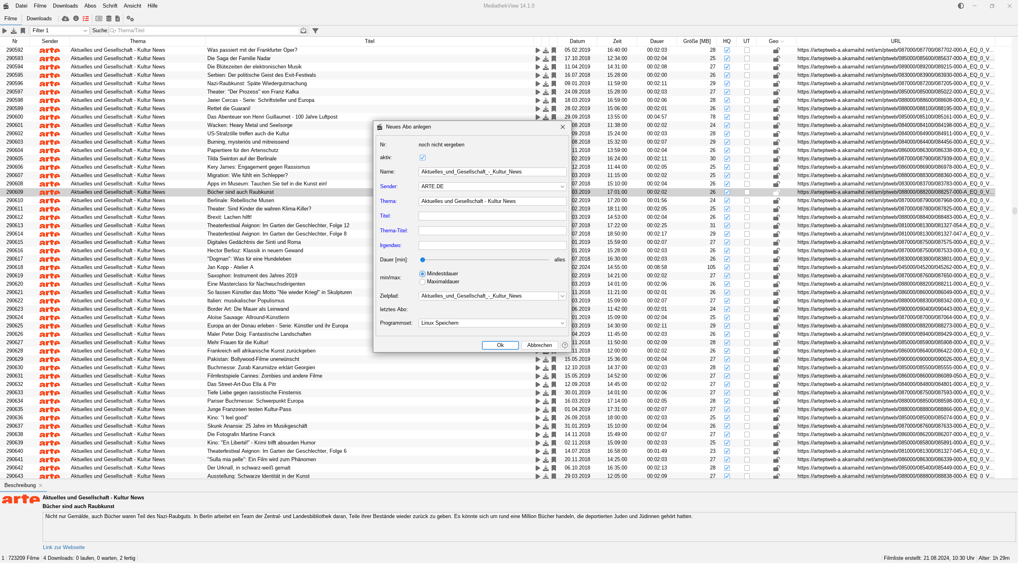Open the Hilfe menu

click(152, 6)
